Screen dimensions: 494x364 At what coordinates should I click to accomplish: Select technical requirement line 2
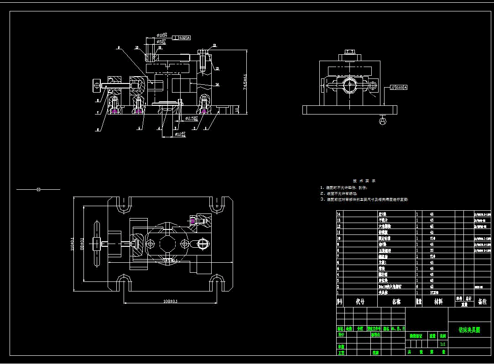[338, 193]
